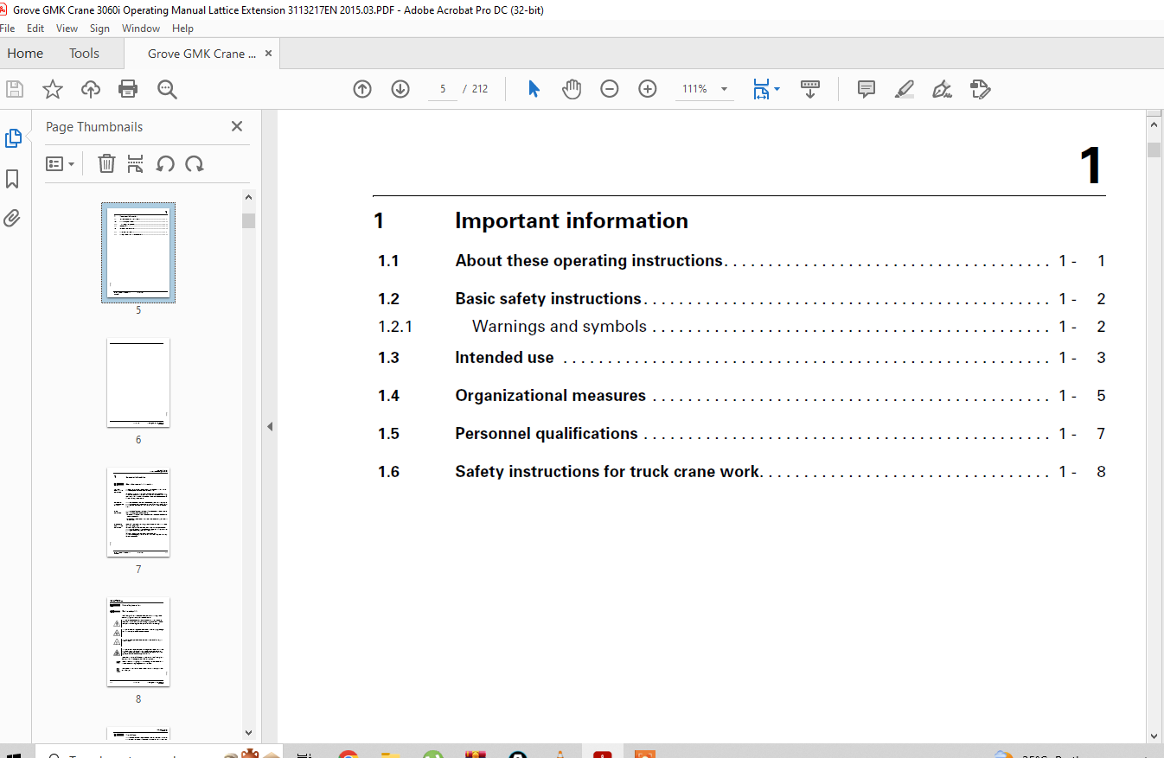The height and width of the screenshot is (758, 1164).
Task: Open thumbnails options dropdown menu
Action: click(60, 163)
